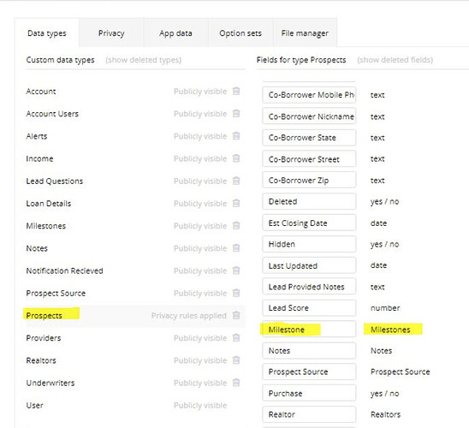Click the Est Closing Date field box

[309, 223]
